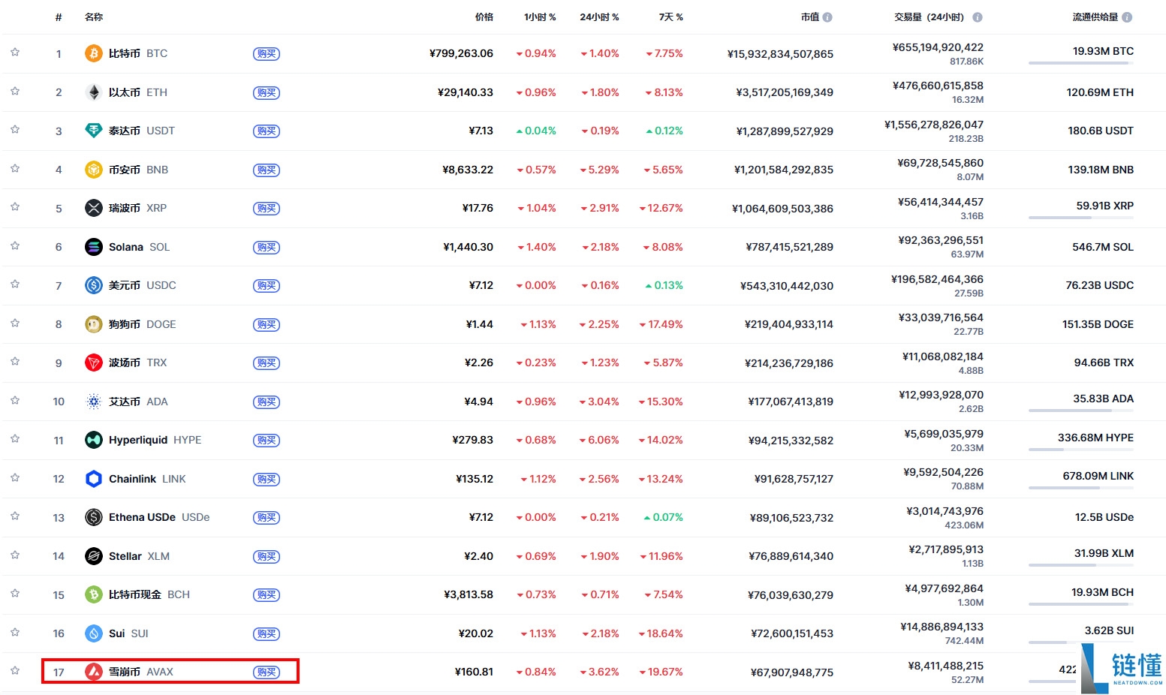The width and height of the screenshot is (1166, 695).
Task: Click the BNB coin logo
Action: click(x=94, y=170)
